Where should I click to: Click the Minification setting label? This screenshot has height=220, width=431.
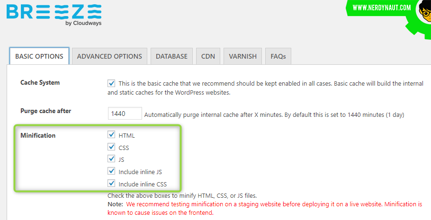pos(38,135)
